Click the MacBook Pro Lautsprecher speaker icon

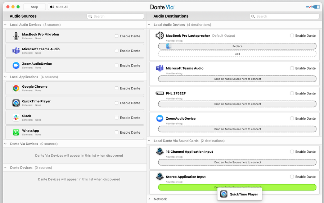159,36
